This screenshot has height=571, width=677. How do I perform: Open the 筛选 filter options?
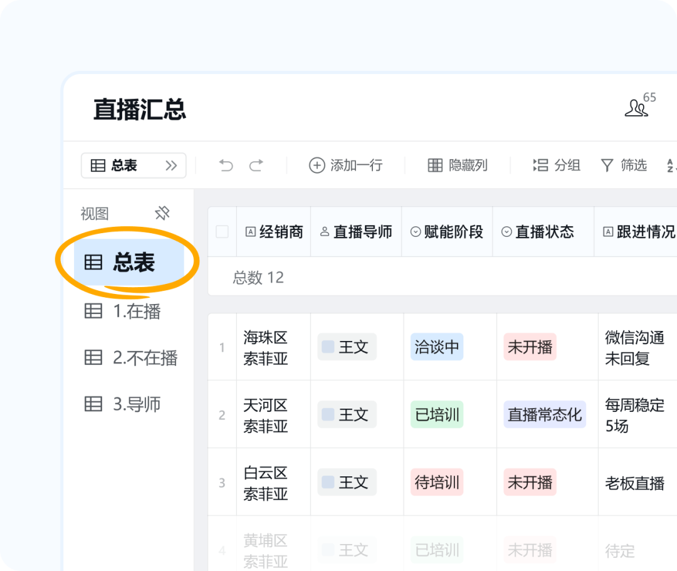point(624,165)
